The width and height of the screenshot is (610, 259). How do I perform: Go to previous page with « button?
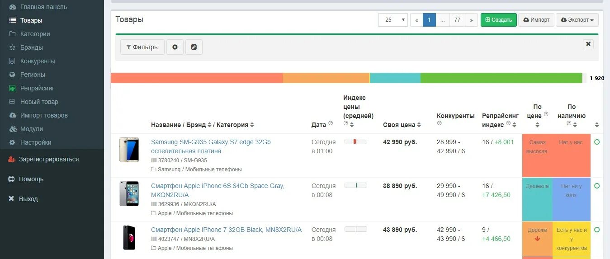(416, 20)
